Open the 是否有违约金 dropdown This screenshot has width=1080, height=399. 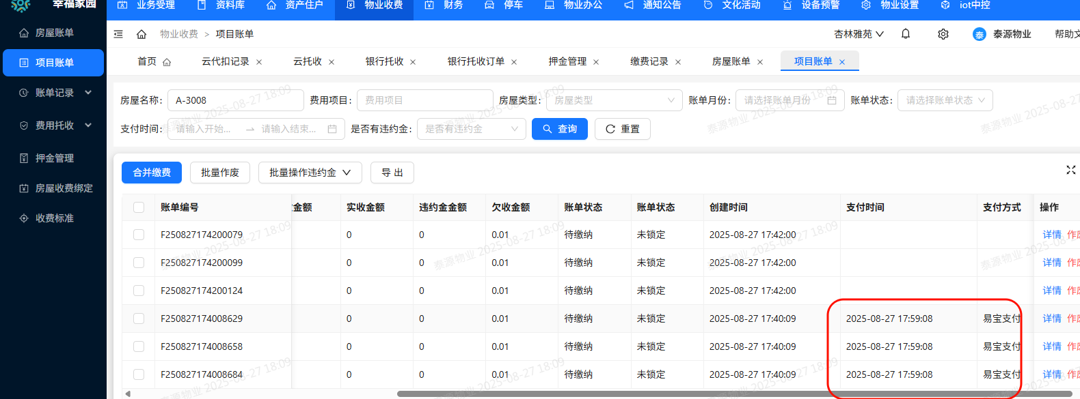point(471,129)
